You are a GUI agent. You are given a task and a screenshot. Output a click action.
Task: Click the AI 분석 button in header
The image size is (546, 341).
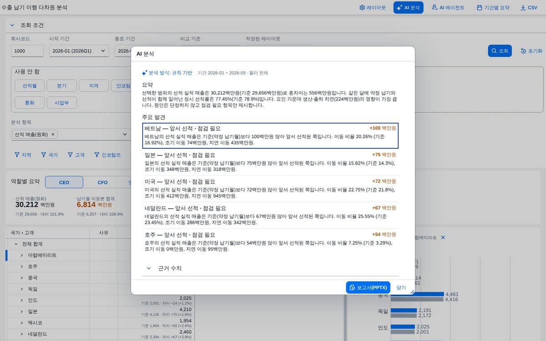click(409, 8)
